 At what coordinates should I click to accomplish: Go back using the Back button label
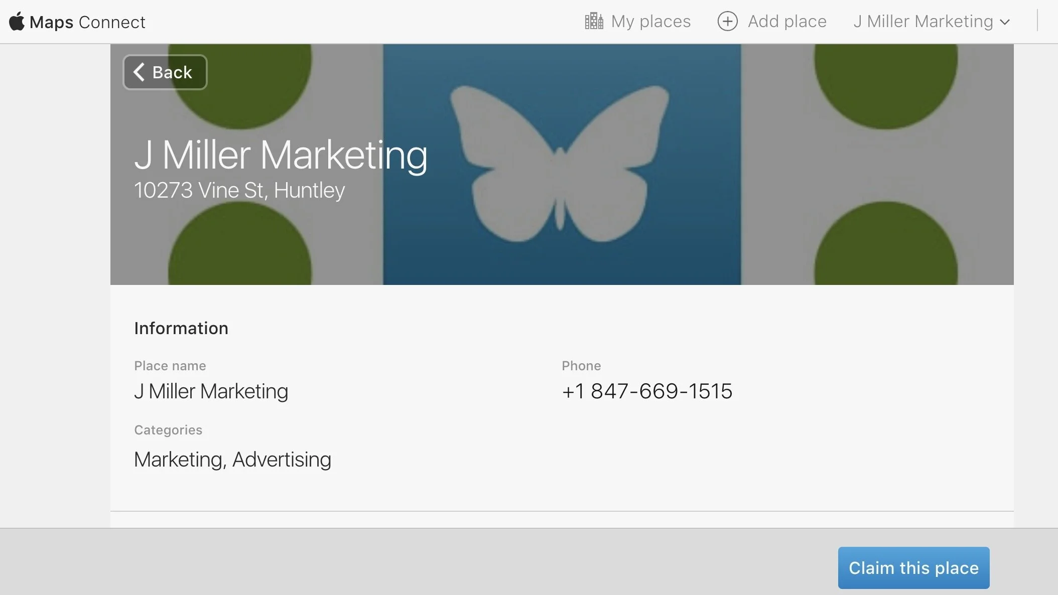pyautogui.click(x=172, y=73)
